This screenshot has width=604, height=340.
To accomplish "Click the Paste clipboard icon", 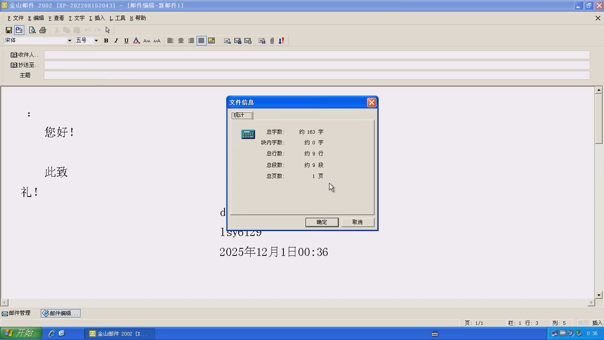I will tap(77, 30).
